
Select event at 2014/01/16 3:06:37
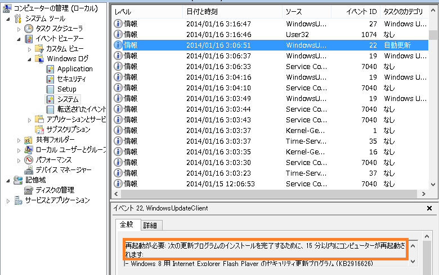pos(270,56)
